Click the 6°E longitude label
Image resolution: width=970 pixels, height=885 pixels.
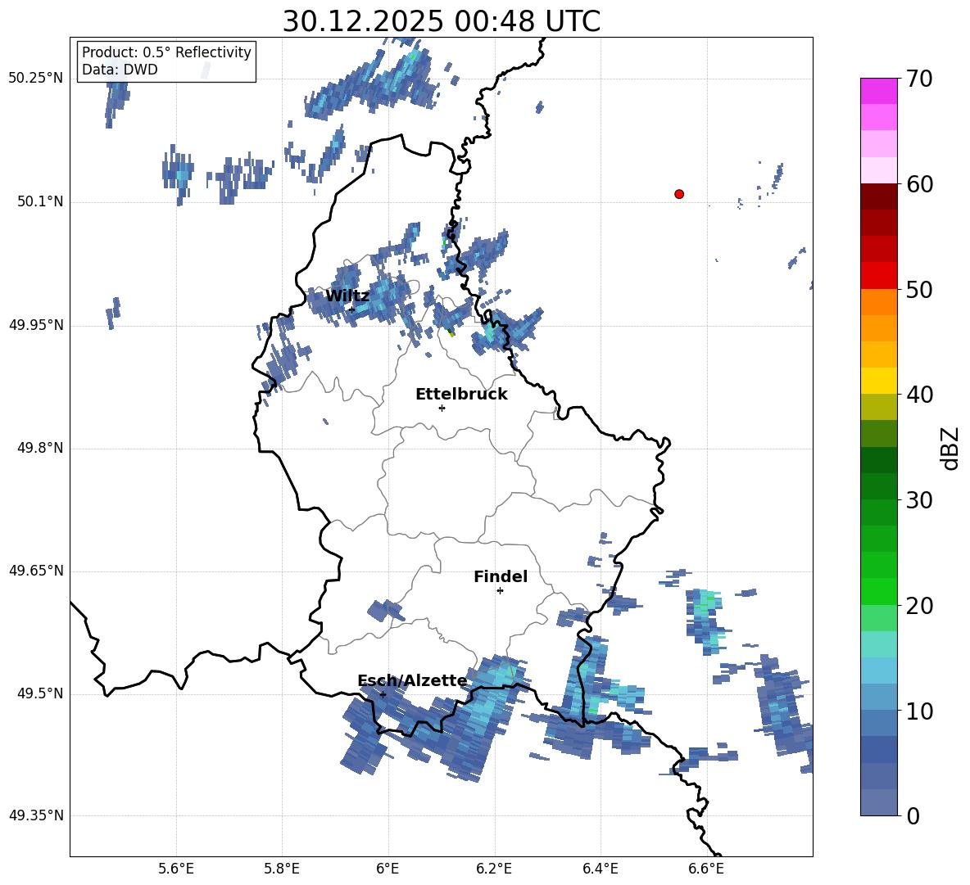point(388,869)
